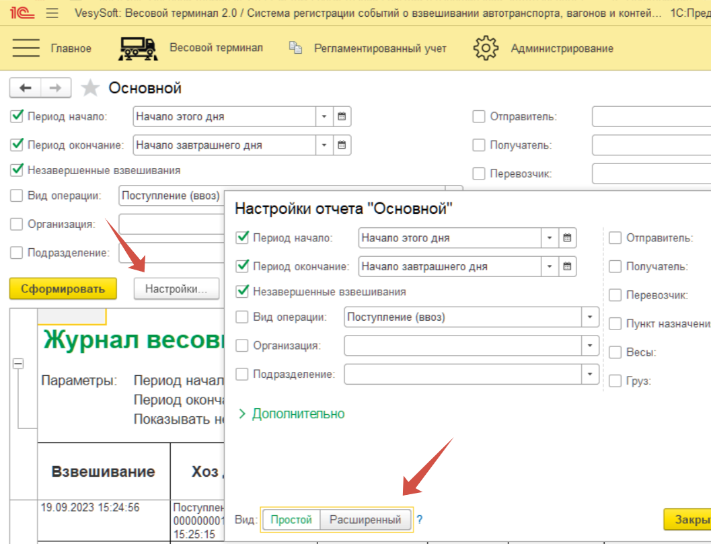
Task: Enable the Груз checkbox
Action: pyautogui.click(x=615, y=381)
